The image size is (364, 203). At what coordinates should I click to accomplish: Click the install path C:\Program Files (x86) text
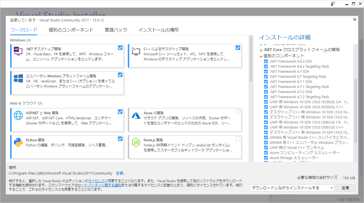click(x=61, y=173)
